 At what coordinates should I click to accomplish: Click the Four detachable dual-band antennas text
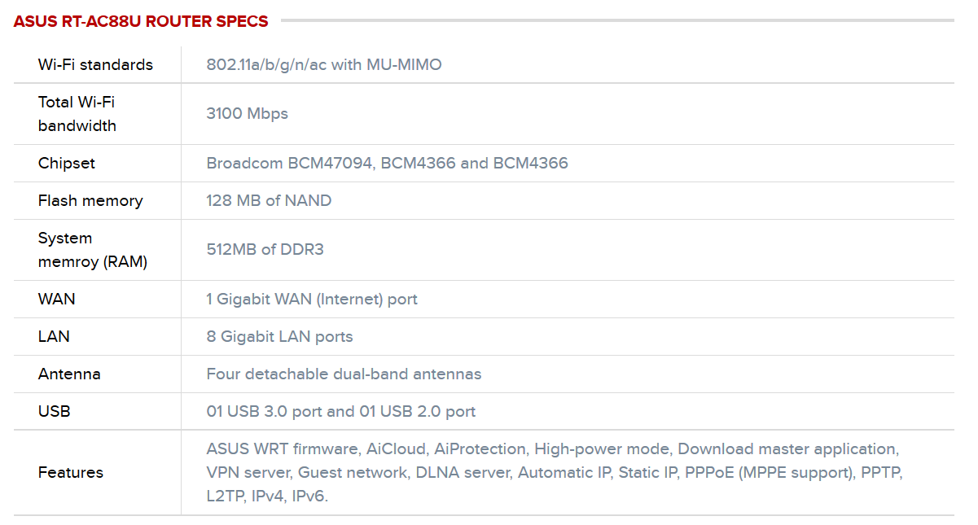click(344, 374)
